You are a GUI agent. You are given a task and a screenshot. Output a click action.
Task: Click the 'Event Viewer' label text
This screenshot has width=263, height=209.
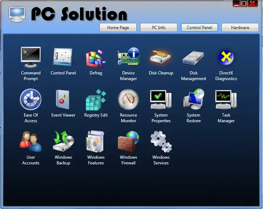coord(63,115)
